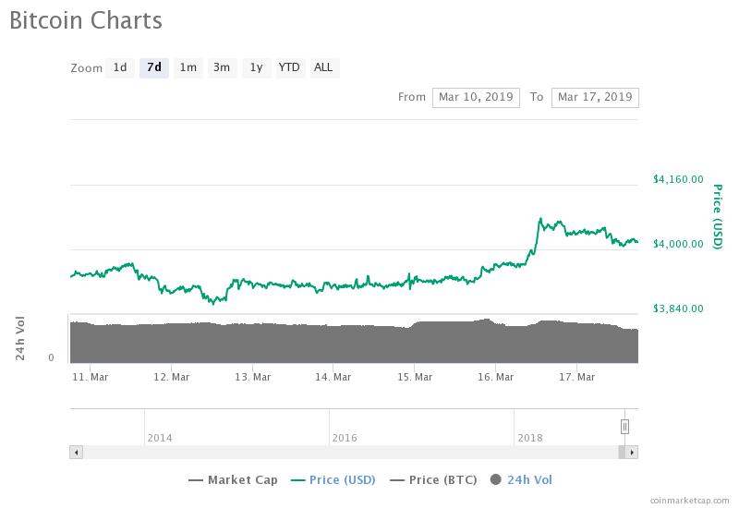Show ALL historical data
The image size is (739, 508).
pyautogui.click(x=323, y=67)
